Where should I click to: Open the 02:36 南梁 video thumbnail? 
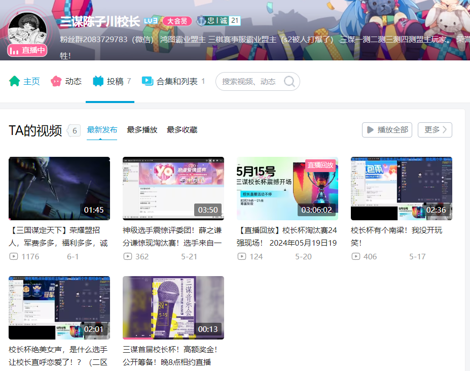pos(402,188)
